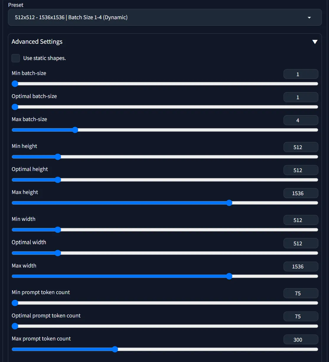Click the Min width slider handle
This screenshot has height=362, width=329.
58,230
